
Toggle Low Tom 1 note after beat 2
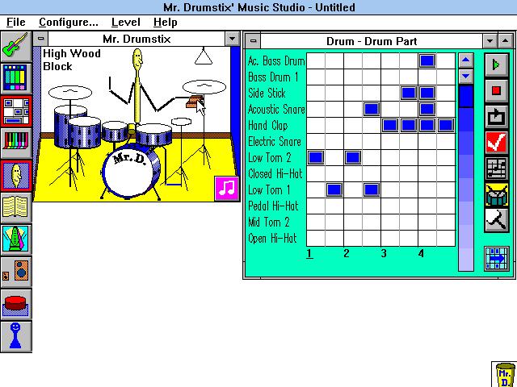pyautogui.click(x=372, y=189)
